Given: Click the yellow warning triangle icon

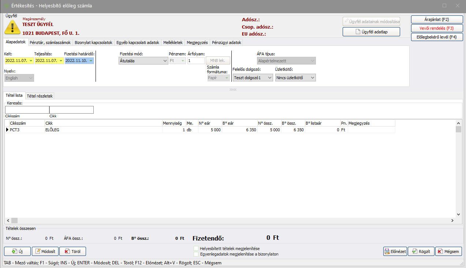Looking at the screenshot, I should (x=12, y=27).
